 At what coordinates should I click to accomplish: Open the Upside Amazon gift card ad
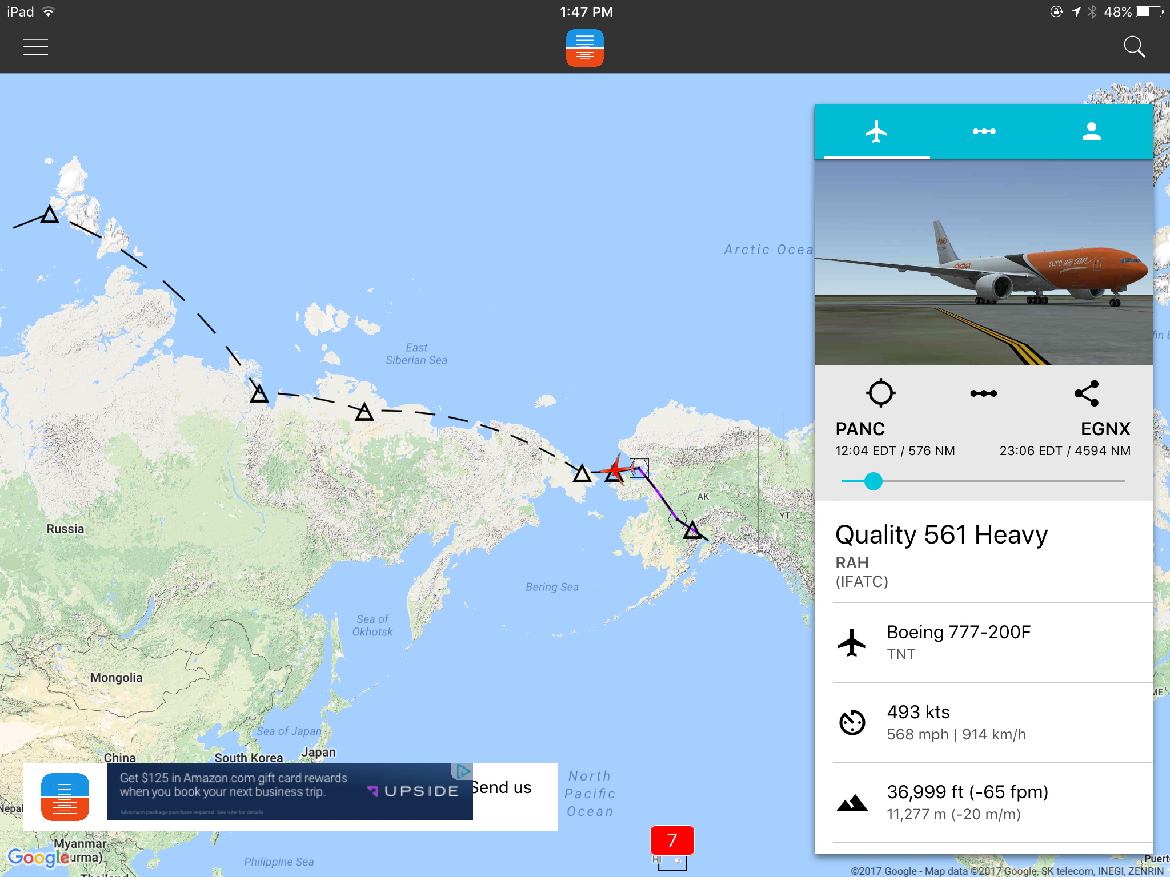(290, 791)
